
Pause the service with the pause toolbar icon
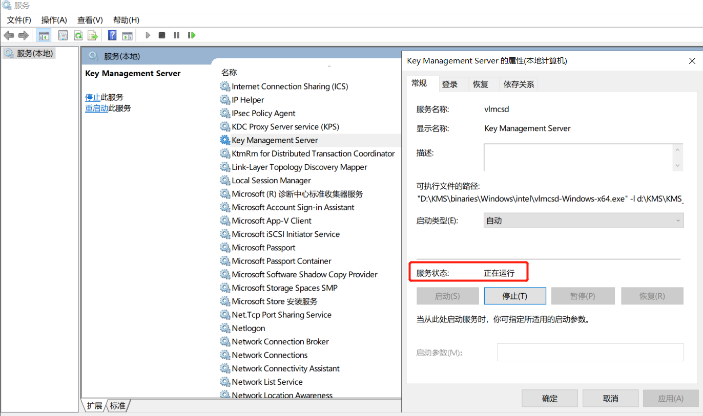pos(176,35)
